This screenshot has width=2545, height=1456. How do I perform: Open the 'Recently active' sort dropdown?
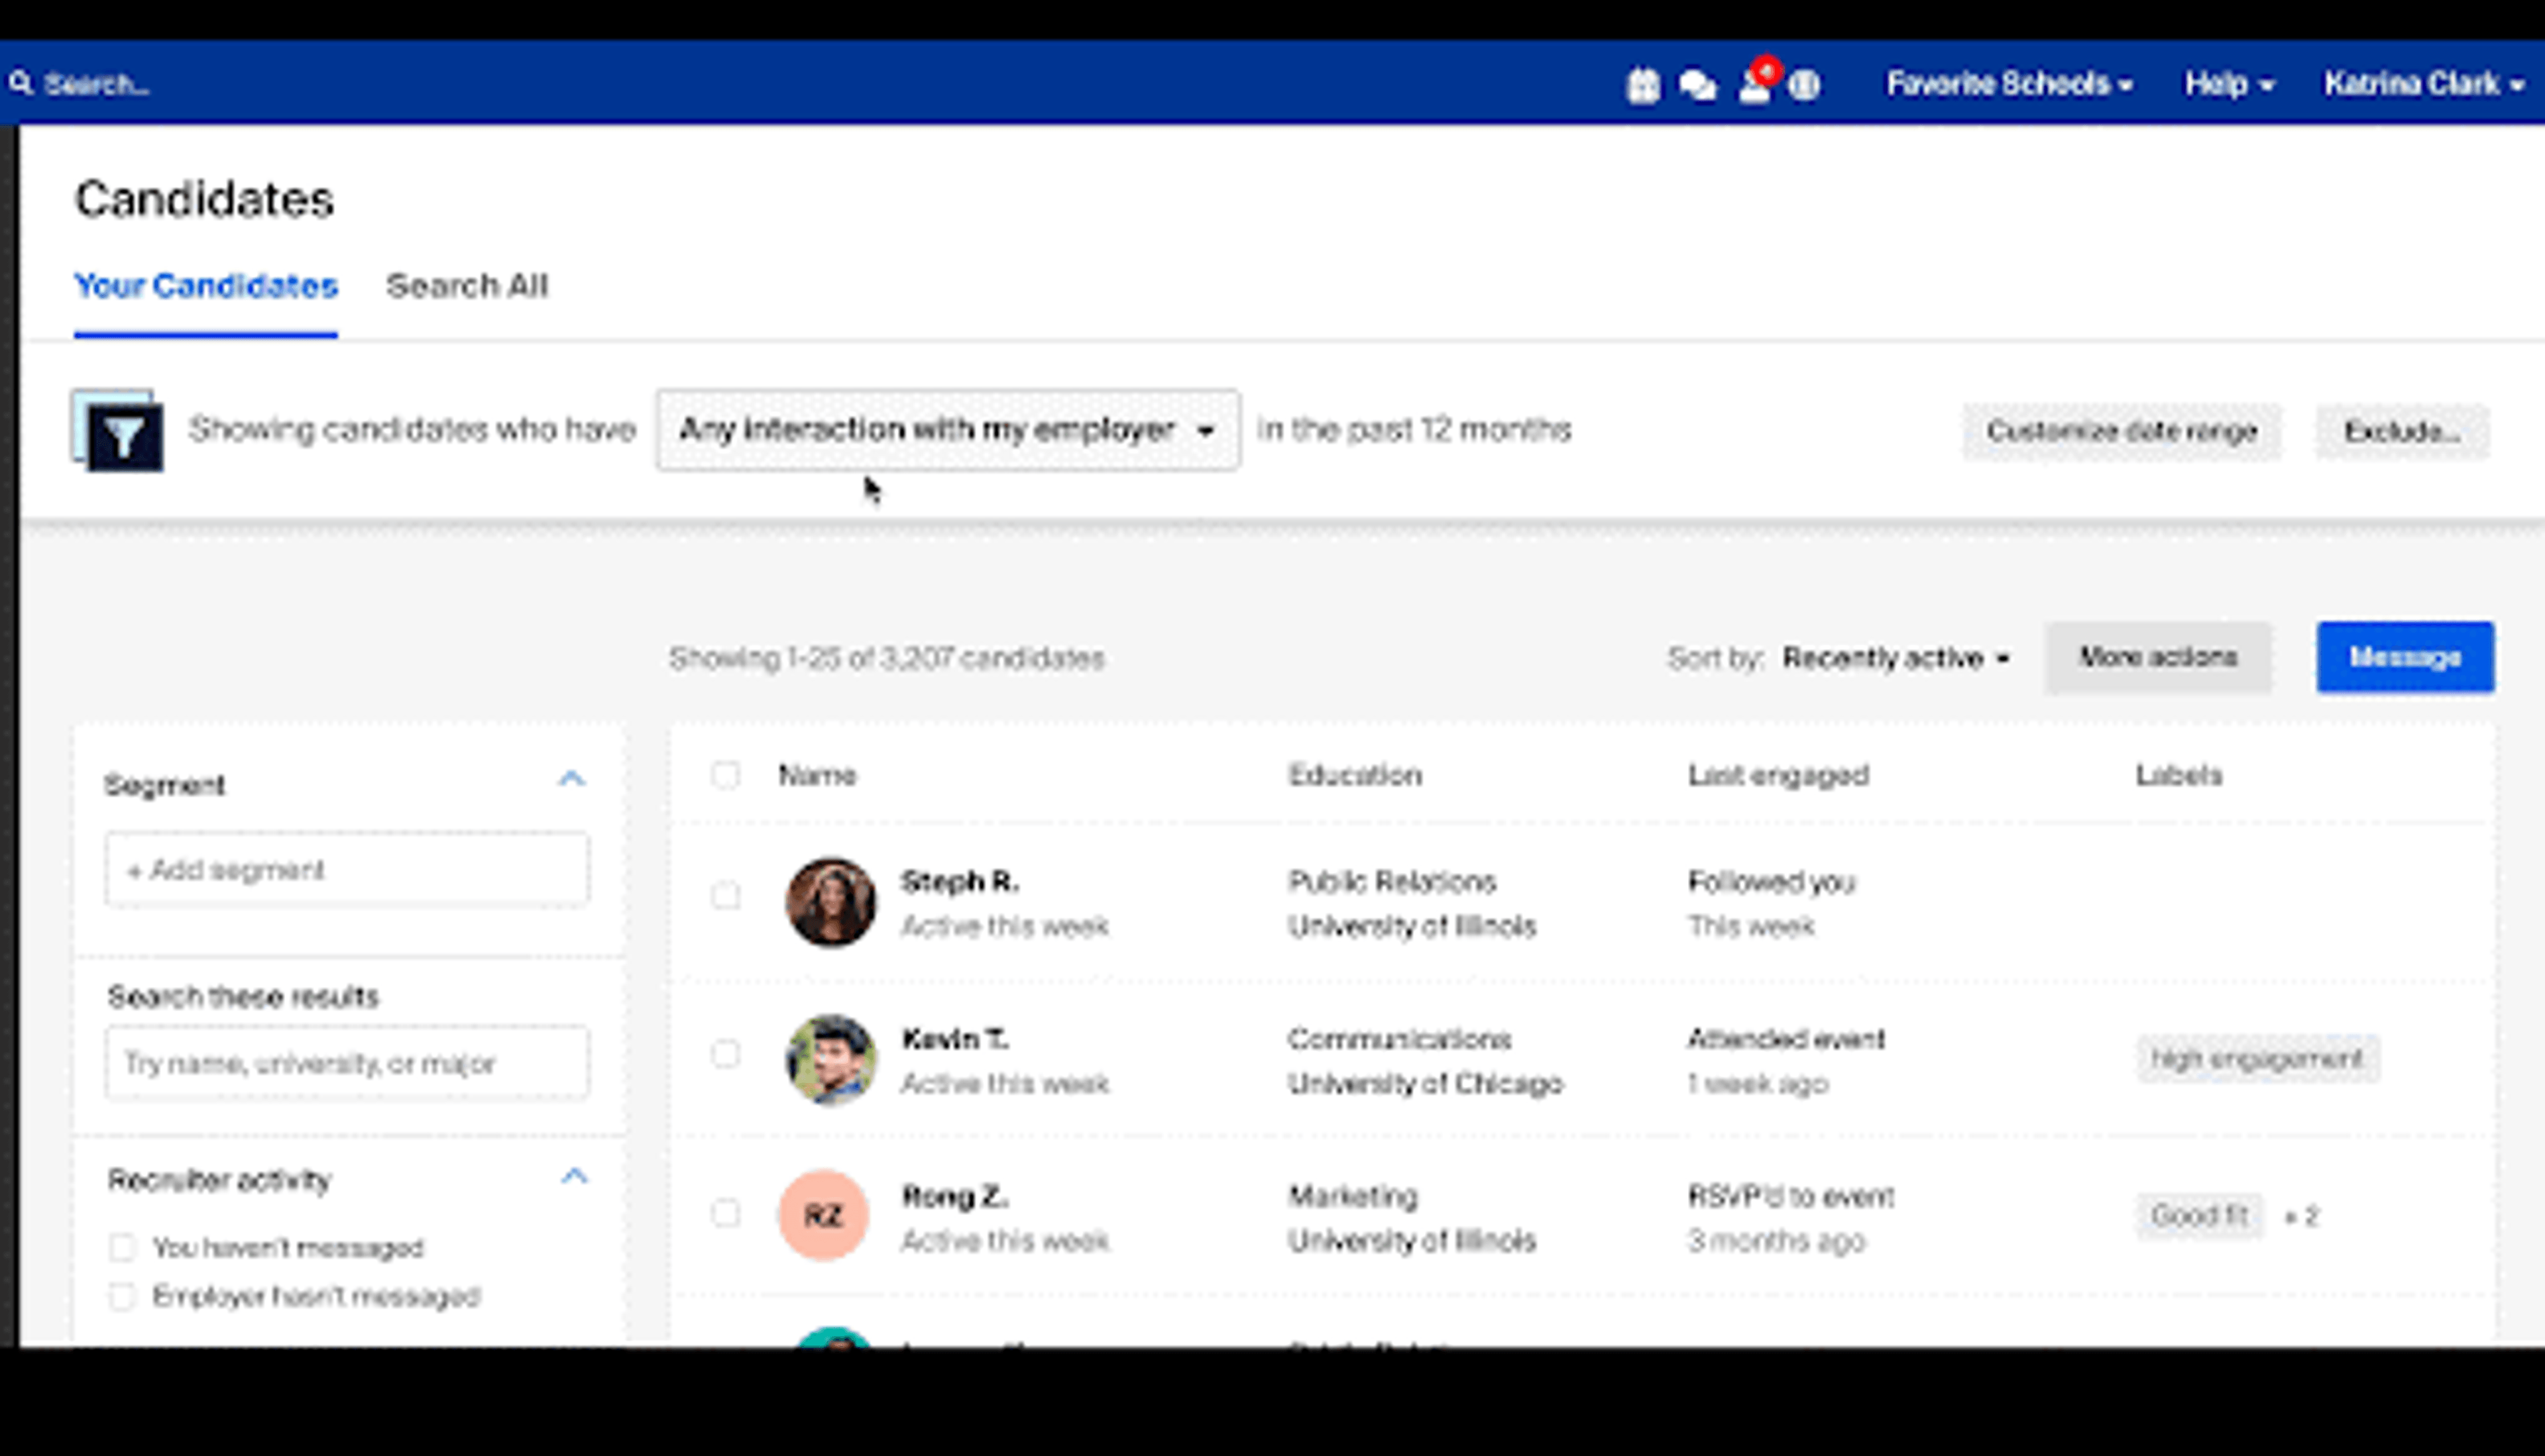1895,658
